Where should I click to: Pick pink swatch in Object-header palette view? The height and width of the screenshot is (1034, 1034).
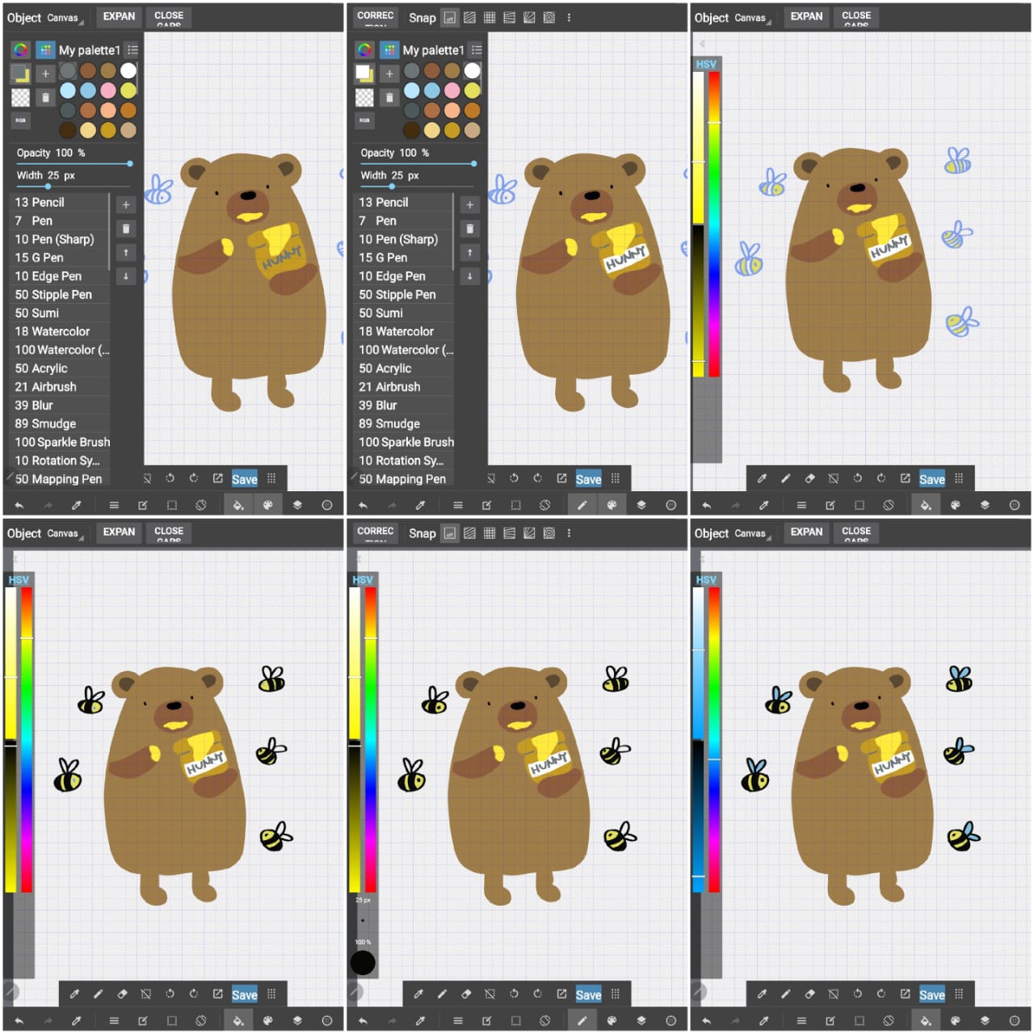pos(108,90)
